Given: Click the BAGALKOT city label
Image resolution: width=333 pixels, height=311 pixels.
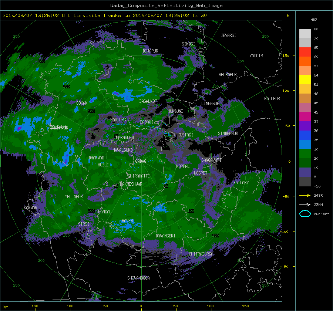Looking at the screenshot, I should tap(148, 101).
